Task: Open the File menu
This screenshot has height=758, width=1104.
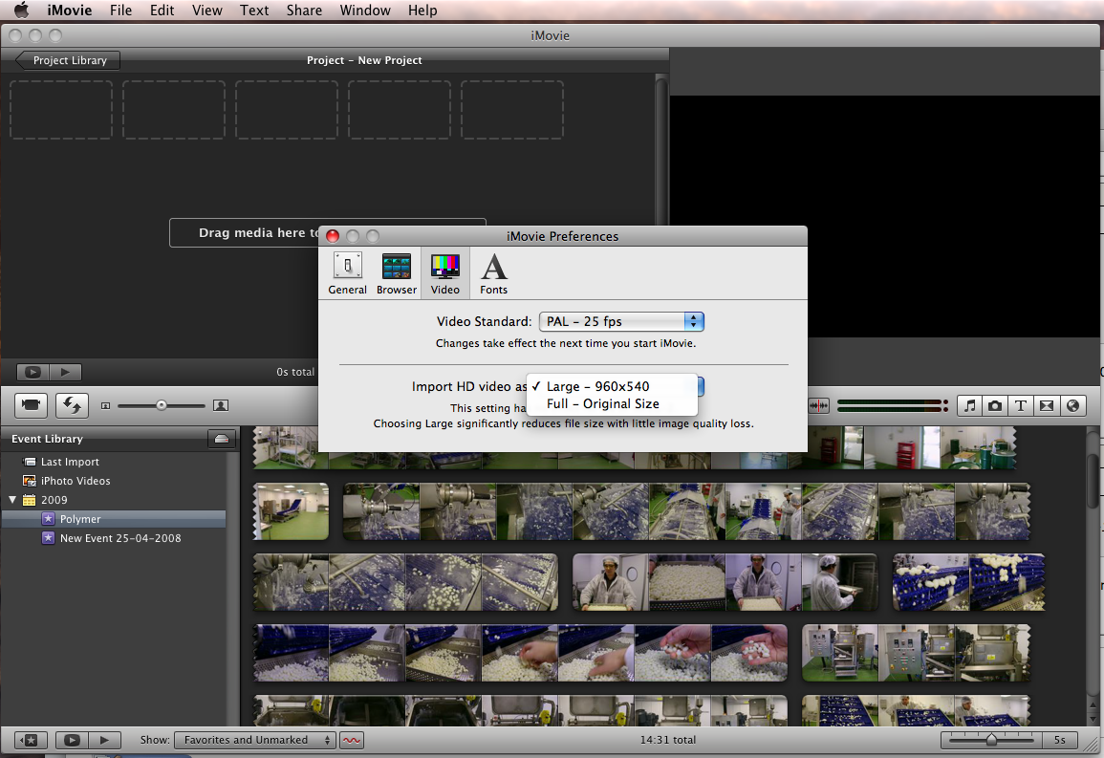Action: (x=120, y=10)
